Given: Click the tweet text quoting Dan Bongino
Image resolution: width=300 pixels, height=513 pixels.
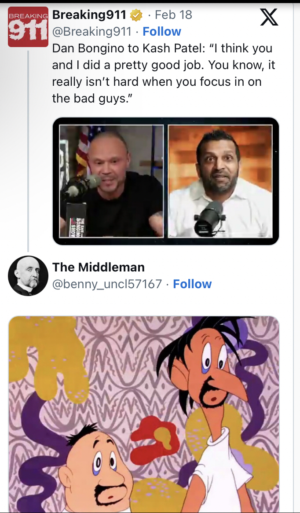Looking at the screenshot, I should (x=162, y=73).
